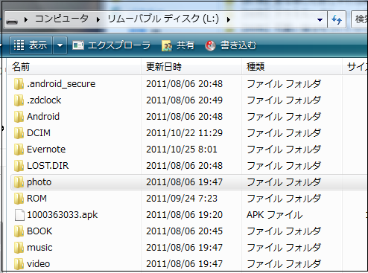Sort by the 種類 column header
Viewport: 368px width, 273px height.
pos(292,67)
